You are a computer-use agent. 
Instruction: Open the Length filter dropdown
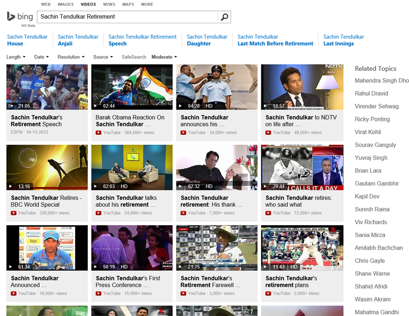(x=16, y=57)
